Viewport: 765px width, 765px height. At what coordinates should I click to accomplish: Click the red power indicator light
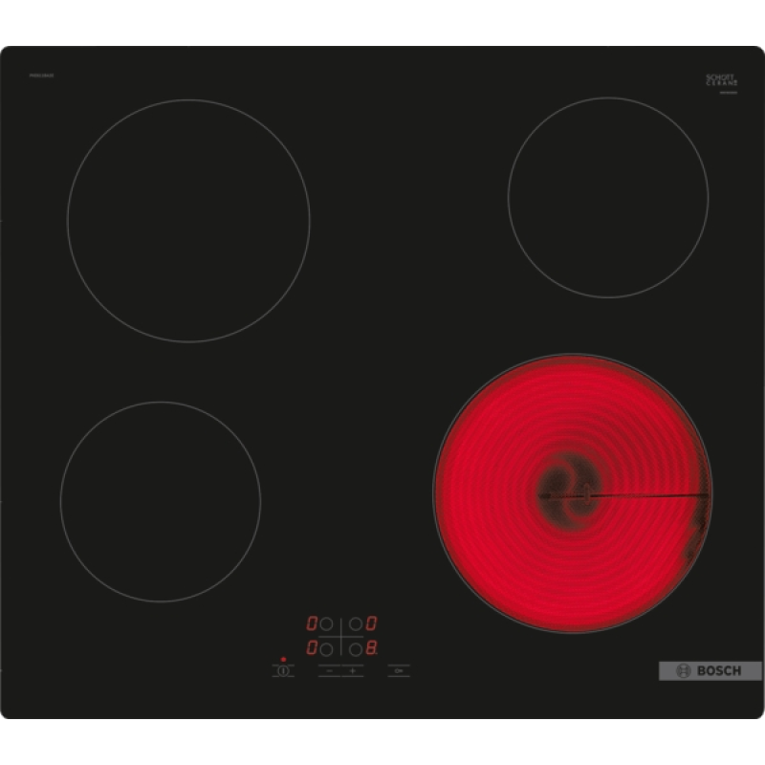tap(283, 659)
